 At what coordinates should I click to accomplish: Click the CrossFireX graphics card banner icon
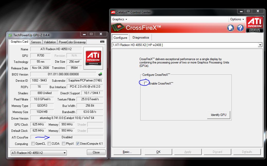pos(118,27)
